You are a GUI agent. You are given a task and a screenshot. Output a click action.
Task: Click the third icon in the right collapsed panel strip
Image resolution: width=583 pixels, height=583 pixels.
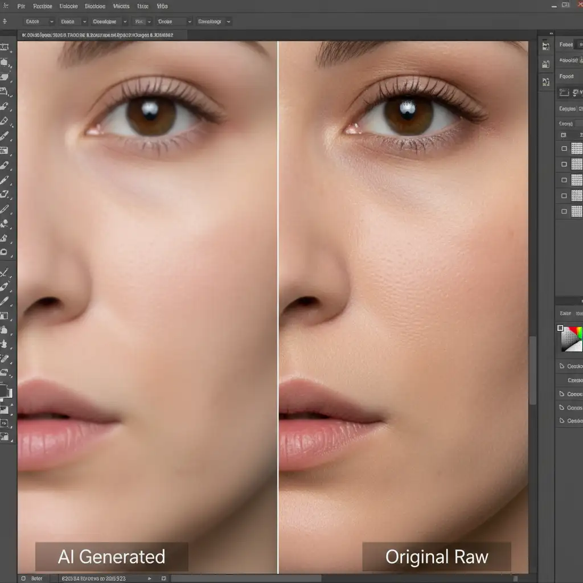pos(545,83)
